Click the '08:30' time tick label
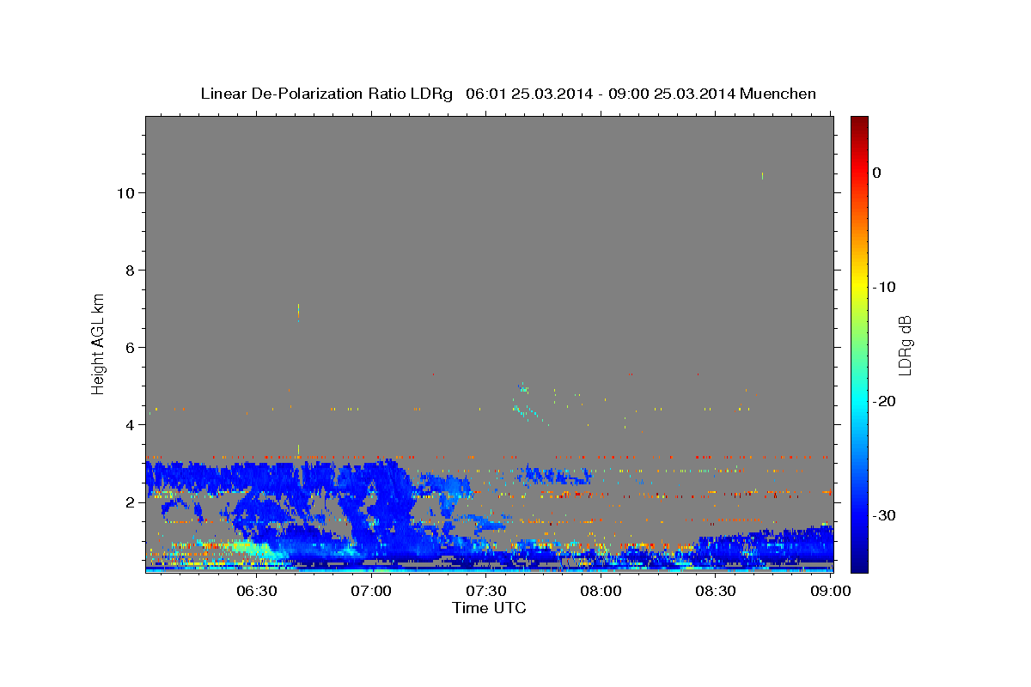The width and height of the screenshot is (1031, 687). point(715,591)
